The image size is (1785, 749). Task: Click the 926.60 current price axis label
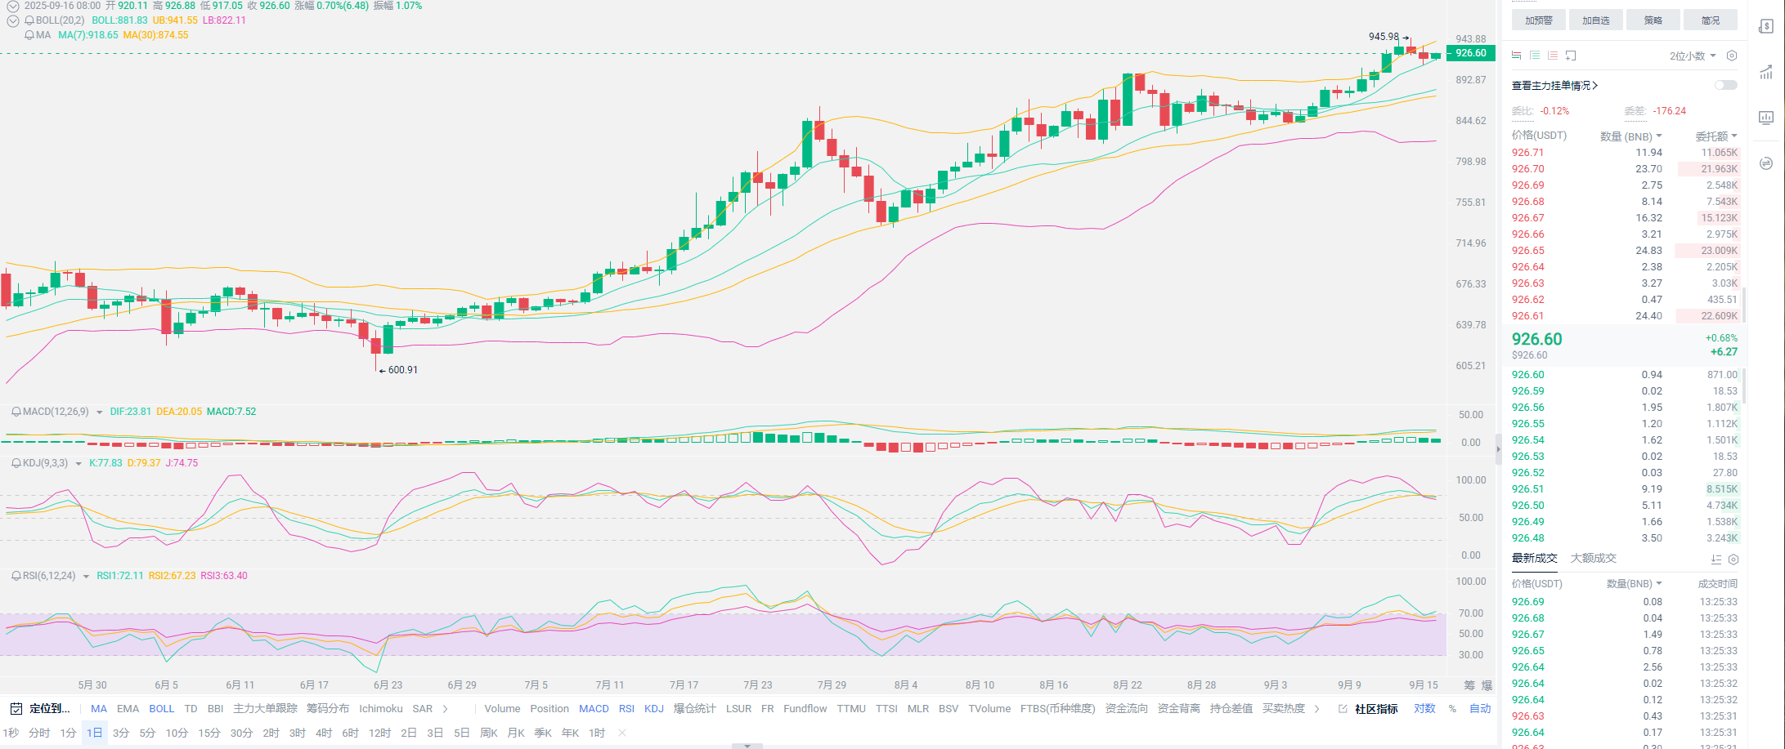point(1471,53)
